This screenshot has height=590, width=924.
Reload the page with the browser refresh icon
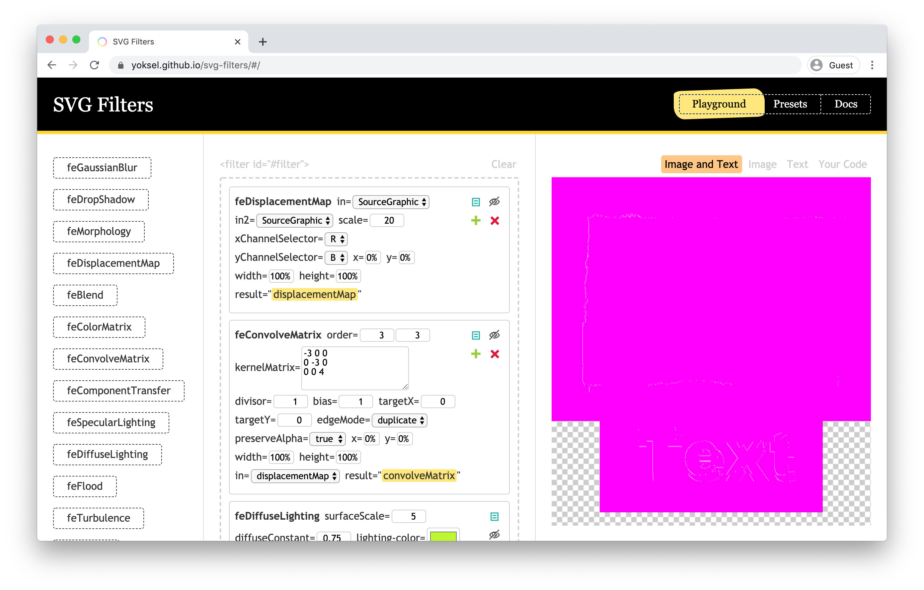pyautogui.click(x=94, y=65)
